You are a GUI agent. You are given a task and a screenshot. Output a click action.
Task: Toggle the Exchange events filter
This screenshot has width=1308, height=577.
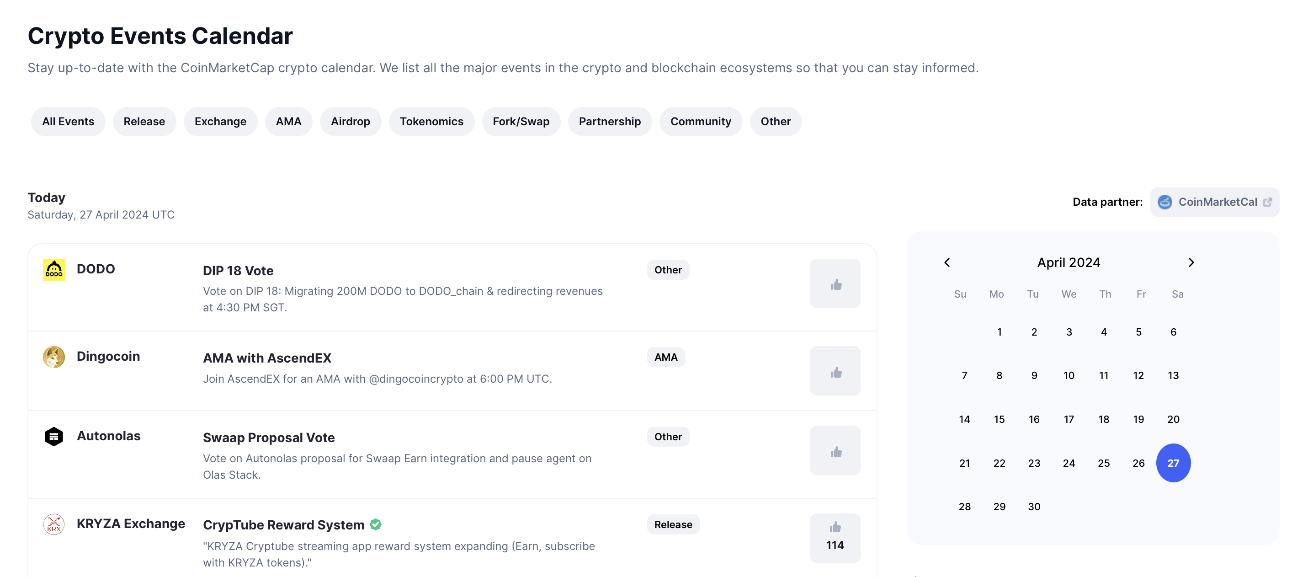click(220, 121)
